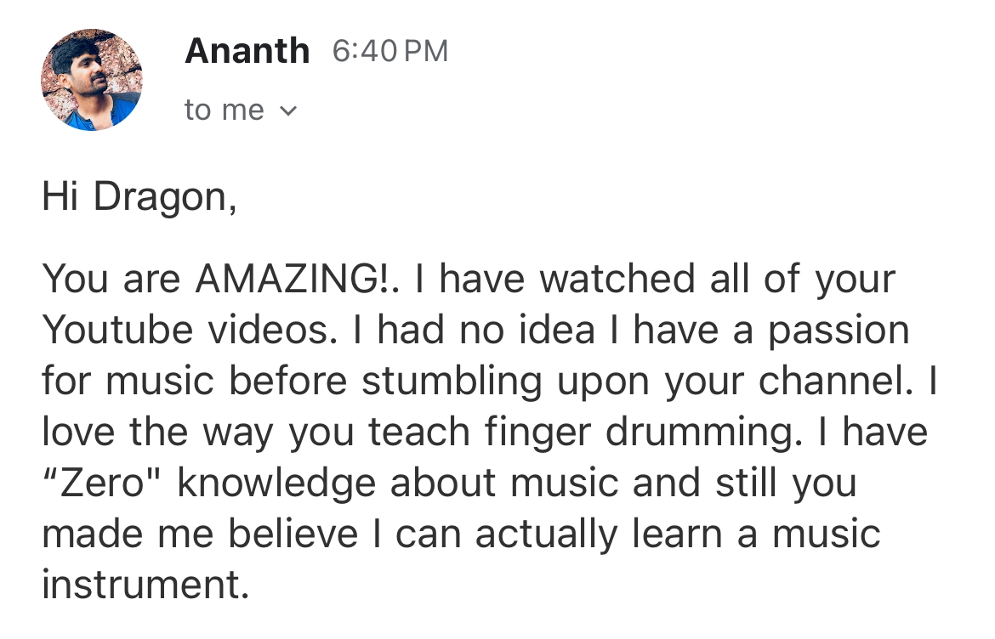Viewport: 995px width, 639px height.
Task: Open Ananth's profile picture avatar
Action: coord(92,80)
